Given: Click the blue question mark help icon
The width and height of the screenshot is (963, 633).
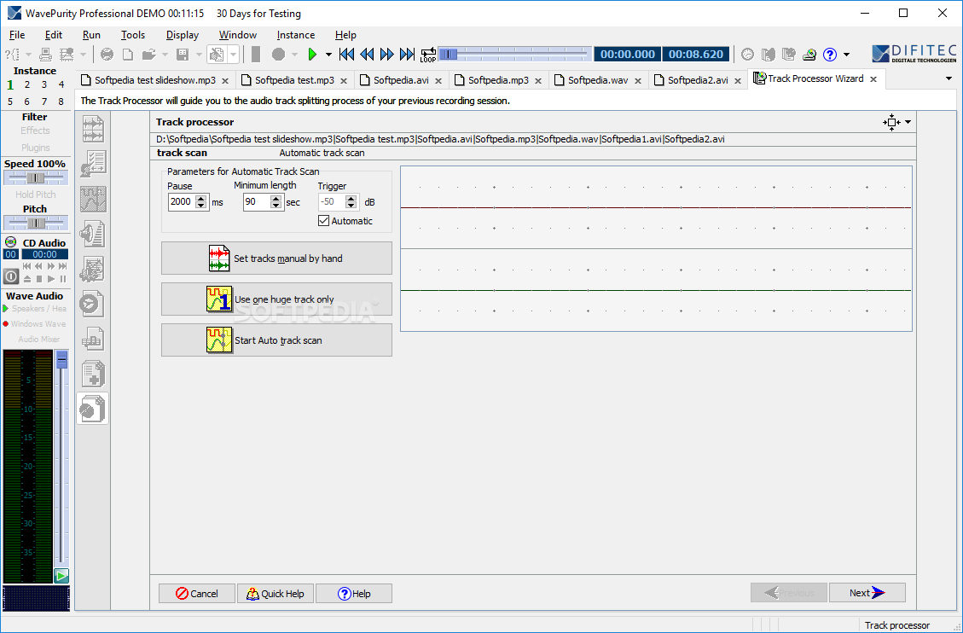Looking at the screenshot, I should (830, 55).
